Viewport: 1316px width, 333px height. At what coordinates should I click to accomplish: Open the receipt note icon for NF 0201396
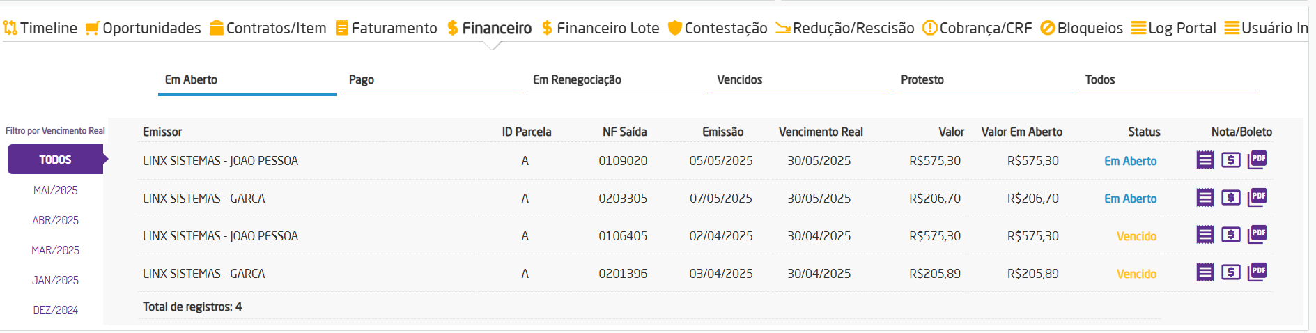coord(1205,272)
